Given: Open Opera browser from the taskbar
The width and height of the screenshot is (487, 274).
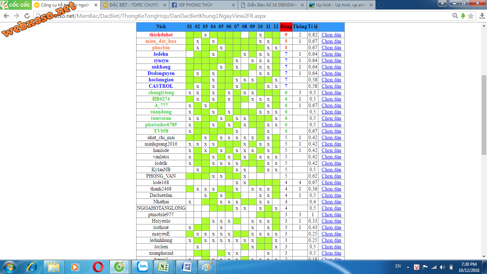Looking at the screenshot, I should pyautogui.click(x=98, y=267).
